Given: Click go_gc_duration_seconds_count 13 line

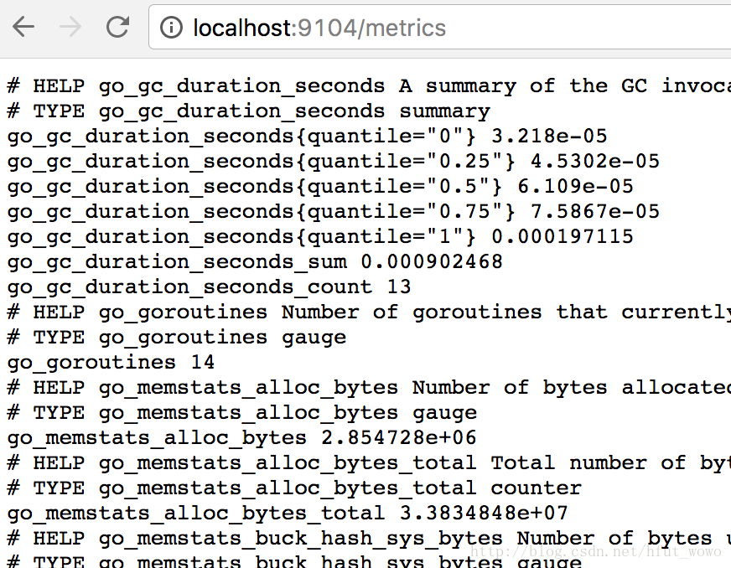Looking at the screenshot, I should pos(210,288).
